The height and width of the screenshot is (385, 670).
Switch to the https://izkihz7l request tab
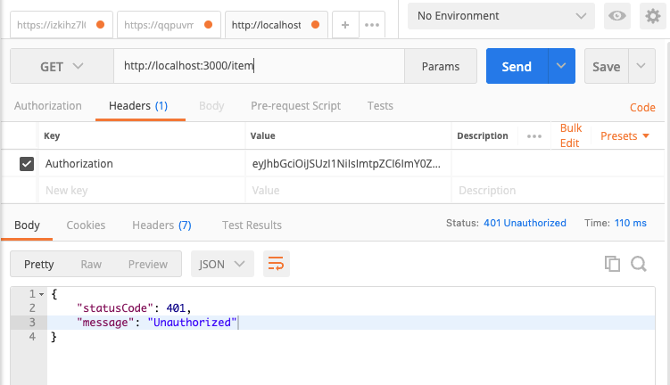pos(61,25)
